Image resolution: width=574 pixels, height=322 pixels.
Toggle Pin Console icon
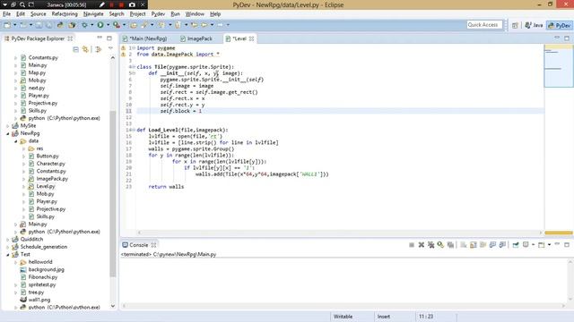tap(516, 245)
